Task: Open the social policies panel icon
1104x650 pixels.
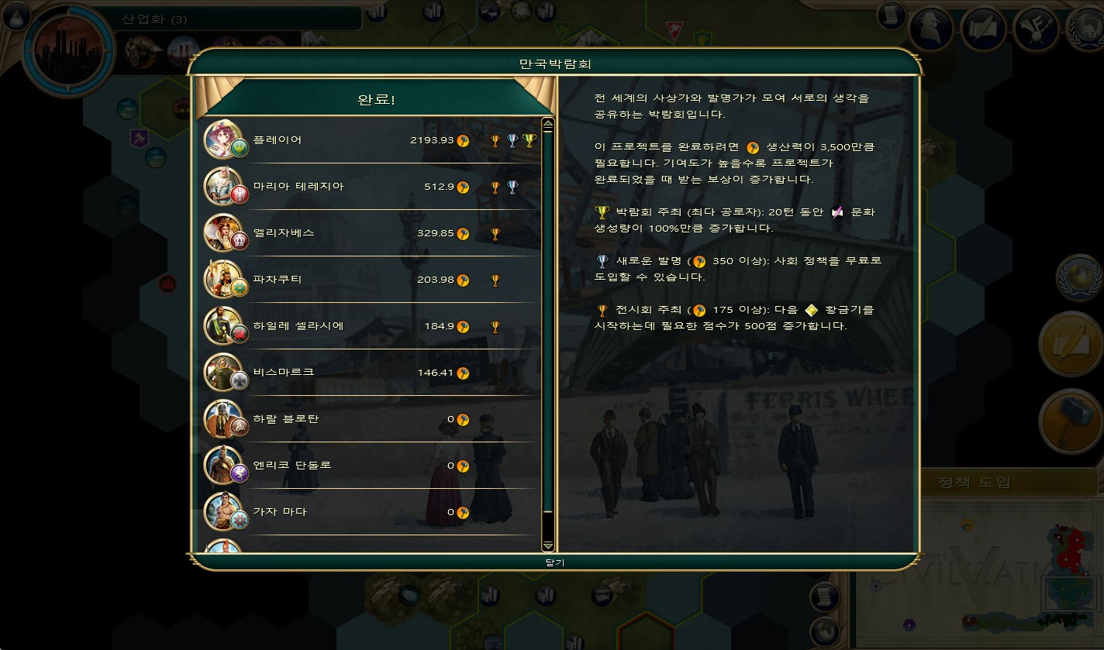Action: [984, 29]
